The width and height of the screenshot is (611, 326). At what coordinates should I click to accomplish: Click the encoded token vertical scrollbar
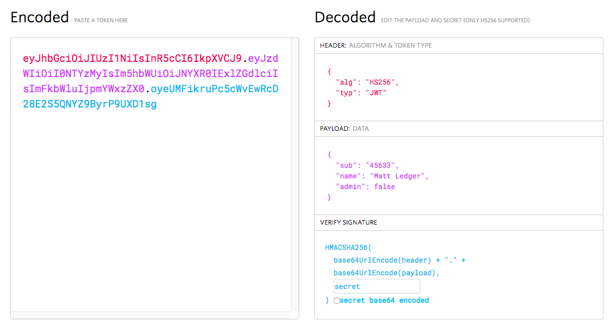tap(295, 174)
